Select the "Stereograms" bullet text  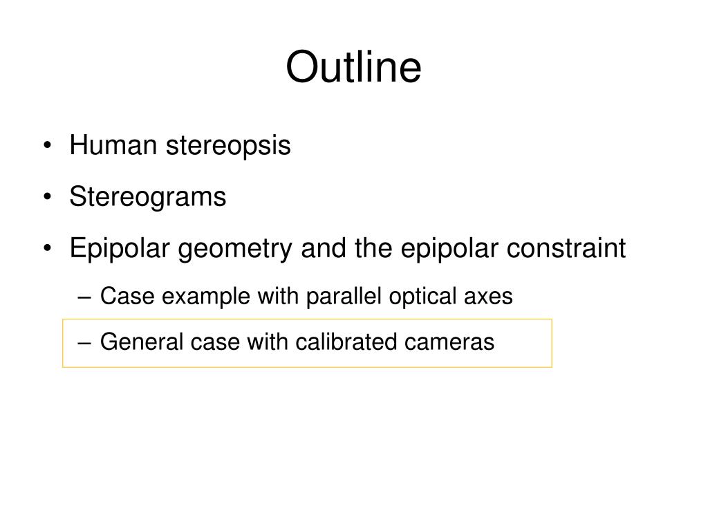(x=148, y=197)
